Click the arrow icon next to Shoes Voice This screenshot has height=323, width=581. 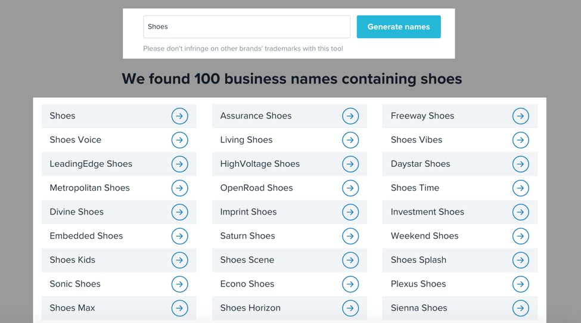click(180, 140)
